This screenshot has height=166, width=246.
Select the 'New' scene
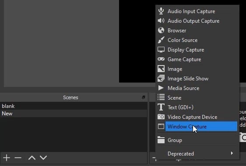tap(74, 114)
